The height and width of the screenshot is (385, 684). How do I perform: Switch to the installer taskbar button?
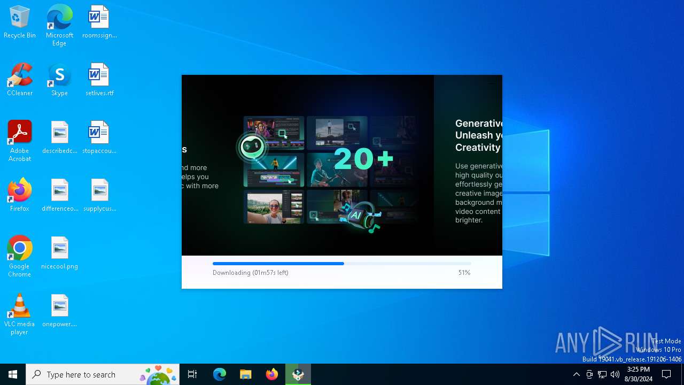[x=298, y=374]
